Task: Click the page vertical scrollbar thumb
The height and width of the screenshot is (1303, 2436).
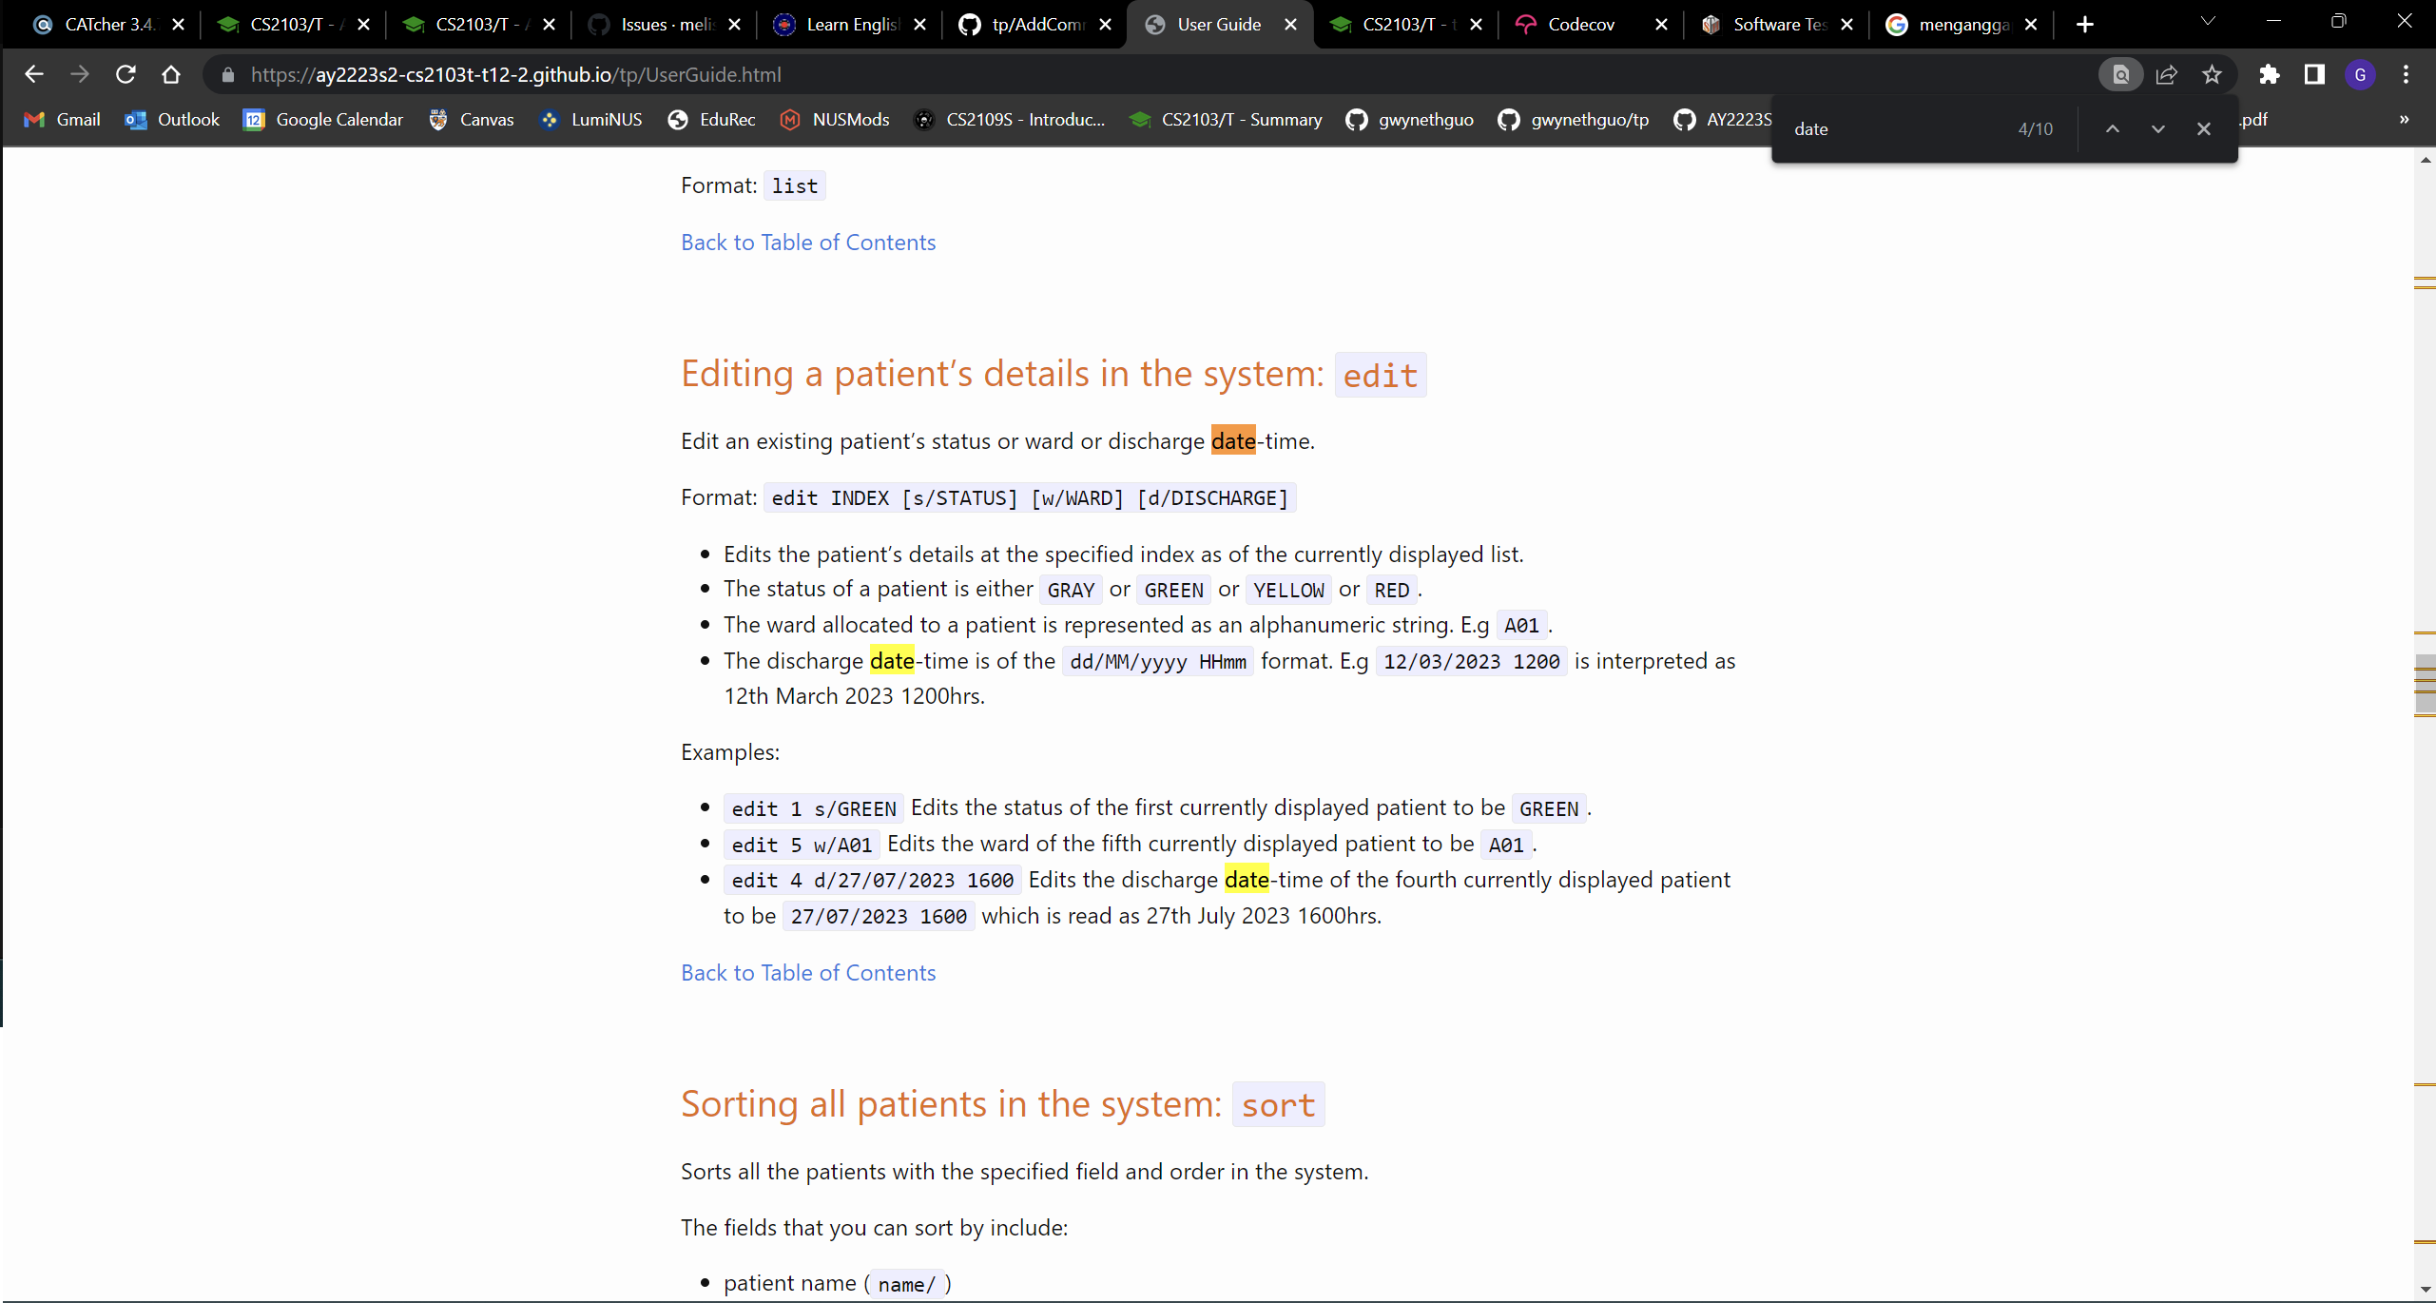Action: coord(2425,685)
